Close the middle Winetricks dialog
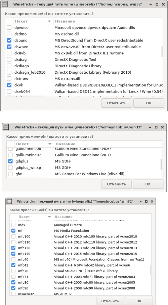 coord(162,127)
